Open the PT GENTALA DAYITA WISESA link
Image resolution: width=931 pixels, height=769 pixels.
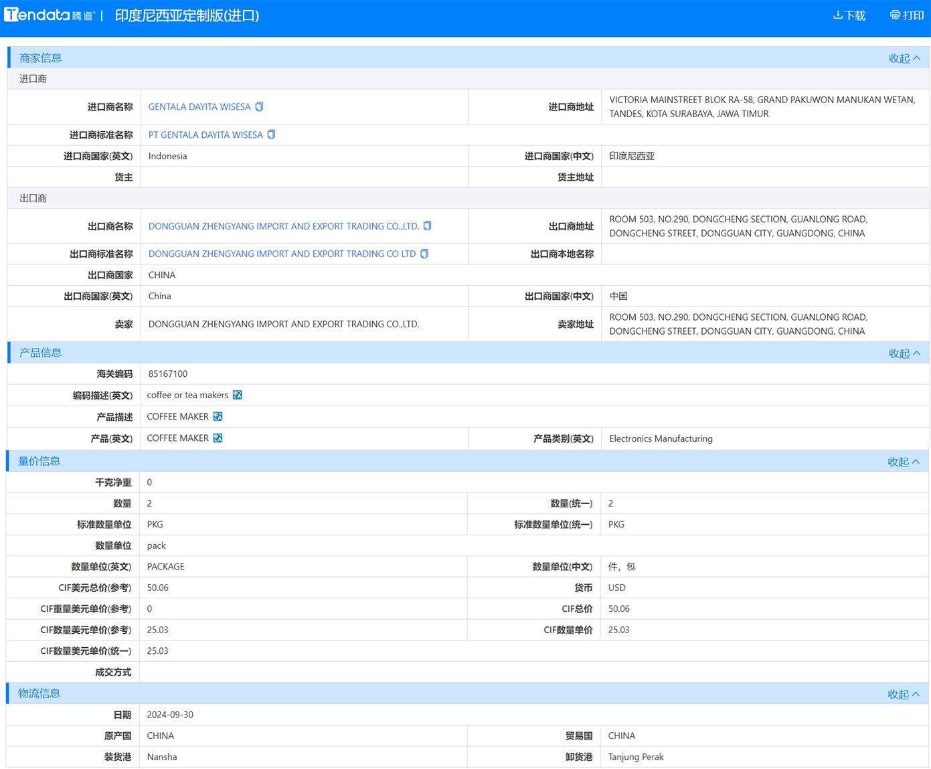[205, 135]
